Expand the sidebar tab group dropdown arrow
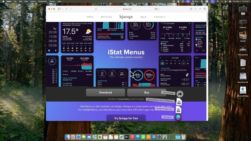This screenshot has width=251, height=141. (62, 9)
